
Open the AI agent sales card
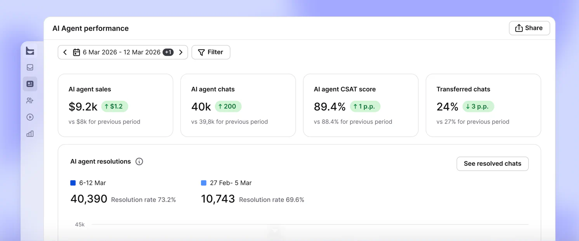coord(115,105)
